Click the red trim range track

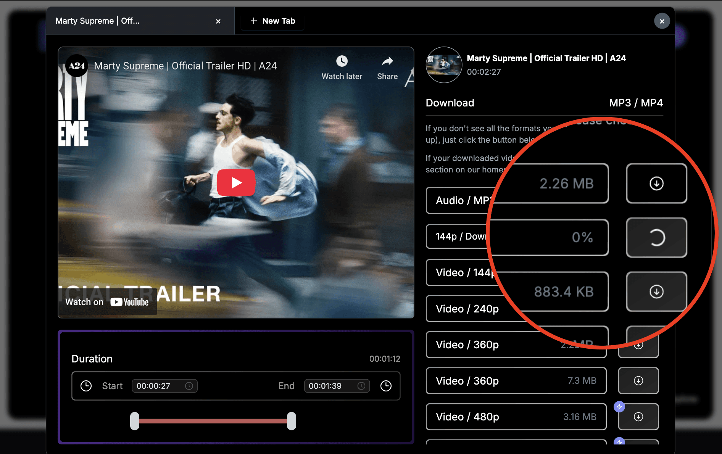213,421
